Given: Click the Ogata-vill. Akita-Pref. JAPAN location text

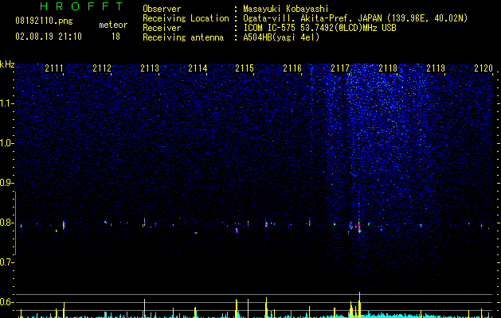Looking at the screenshot, I should coord(355,18).
